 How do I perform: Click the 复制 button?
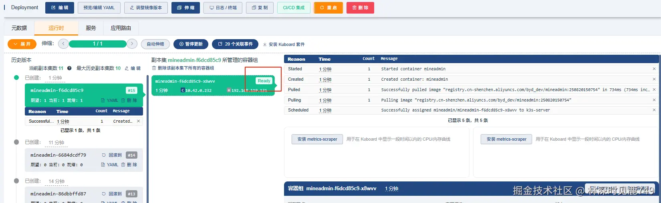(260, 8)
